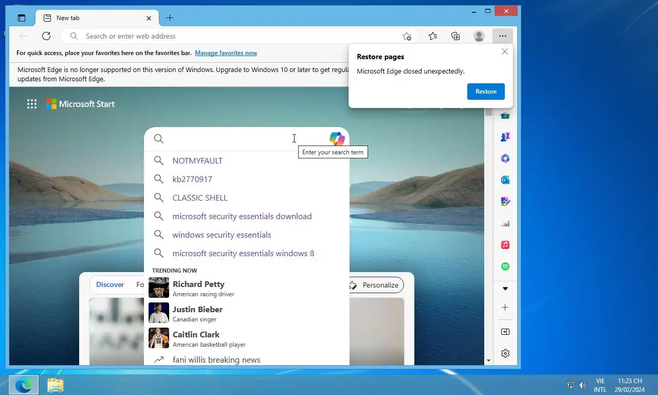Select trending topic Richard Petty

[247, 288]
